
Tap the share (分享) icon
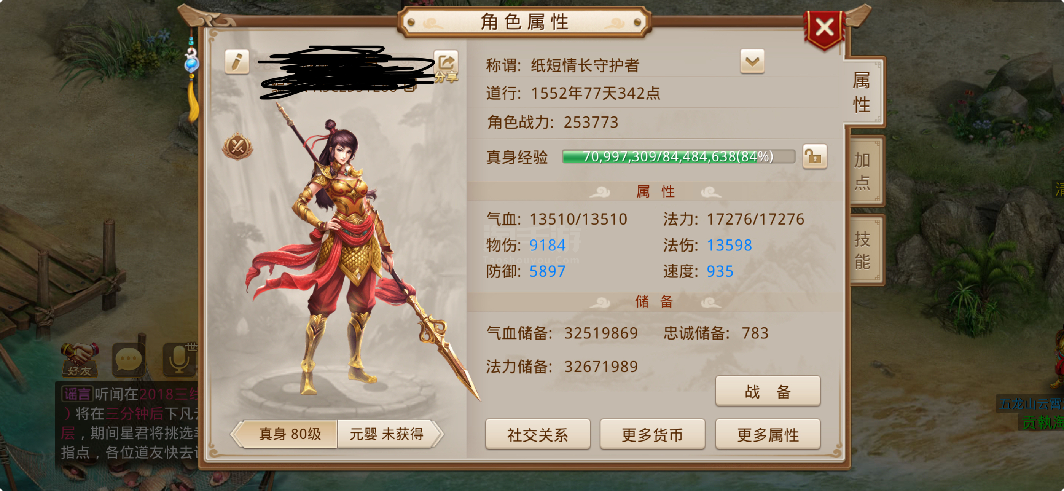click(x=446, y=65)
